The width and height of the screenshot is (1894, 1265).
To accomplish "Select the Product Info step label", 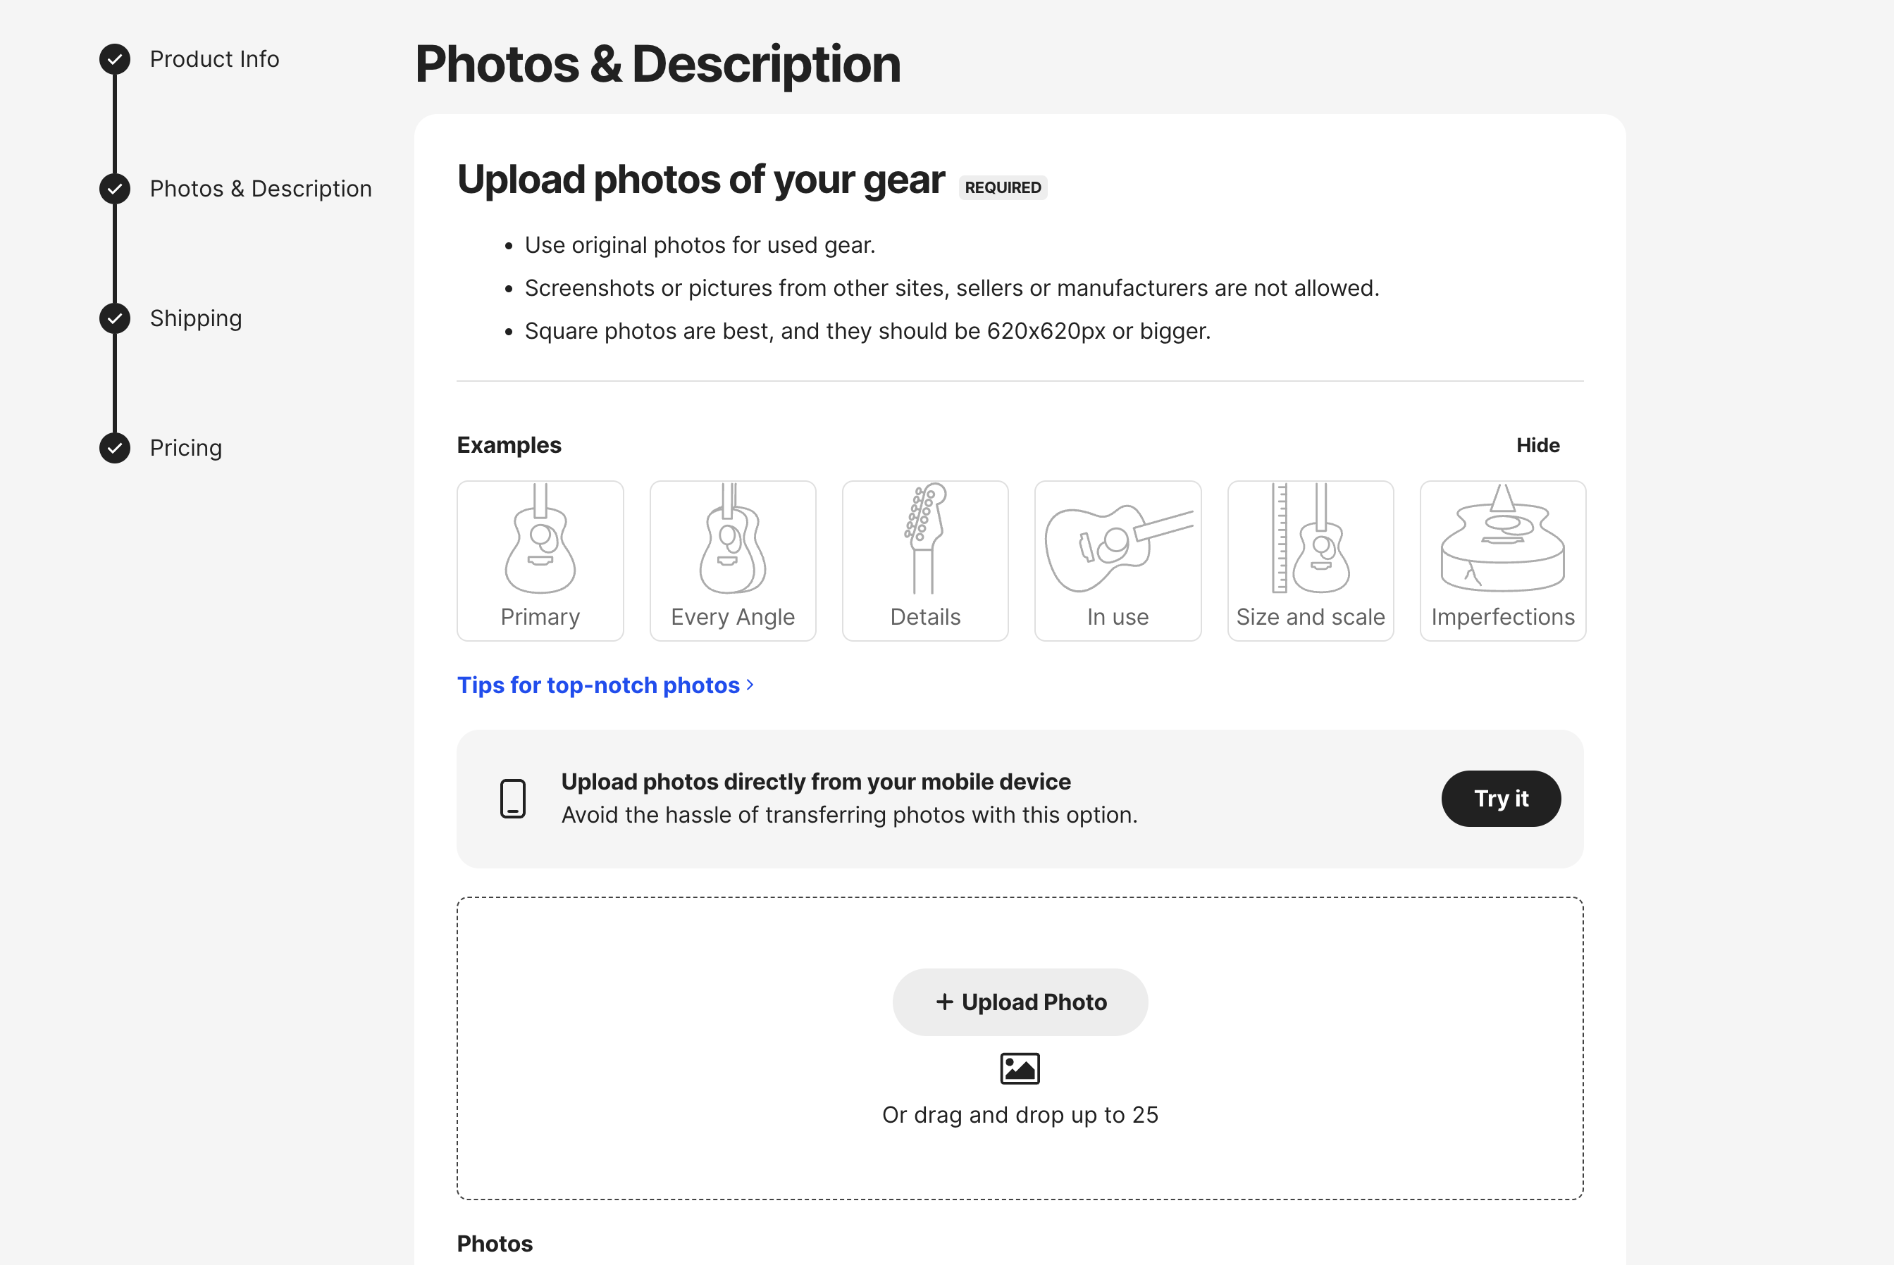I will (x=214, y=58).
